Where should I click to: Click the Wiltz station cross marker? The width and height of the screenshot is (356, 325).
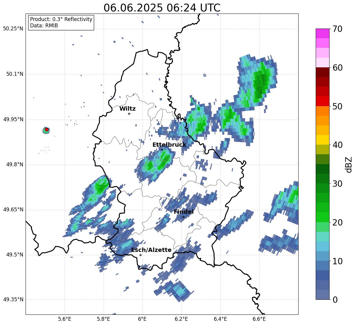(x=129, y=114)
